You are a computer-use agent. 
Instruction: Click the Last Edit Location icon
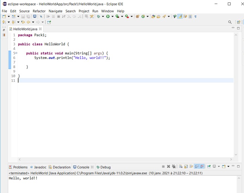(x=23, y=22)
